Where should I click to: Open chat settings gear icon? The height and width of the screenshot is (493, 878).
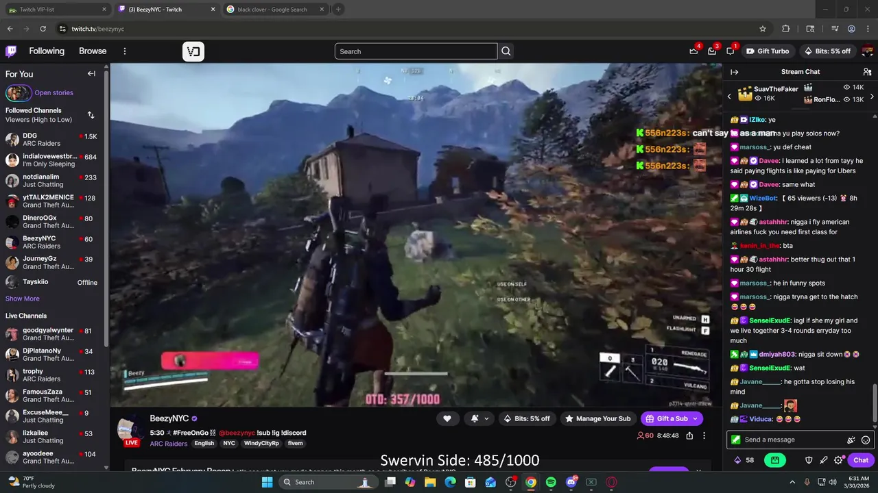point(838,460)
